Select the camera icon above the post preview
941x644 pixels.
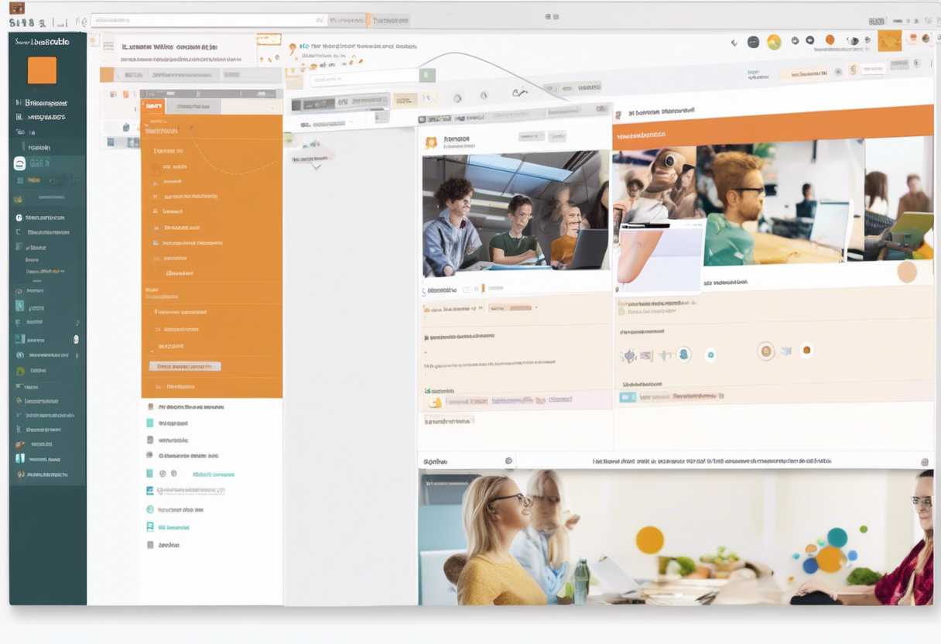[457, 98]
